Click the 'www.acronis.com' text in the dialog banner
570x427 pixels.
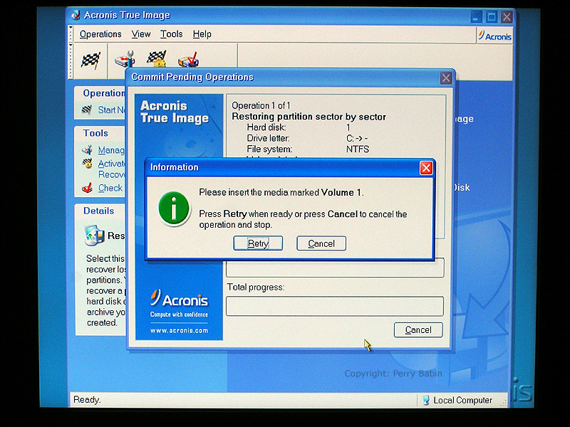[x=180, y=330]
